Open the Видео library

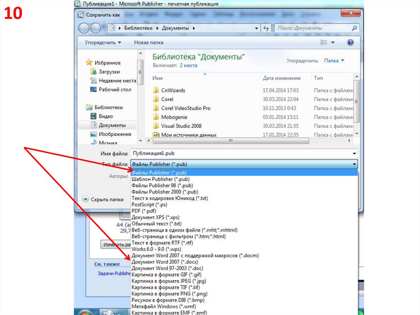tap(105, 116)
